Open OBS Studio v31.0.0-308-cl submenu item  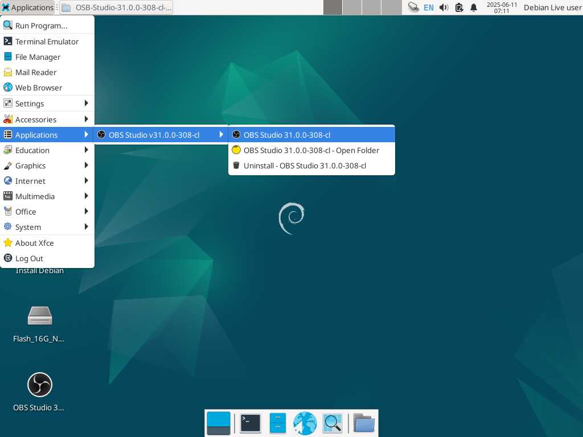click(x=161, y=135)
